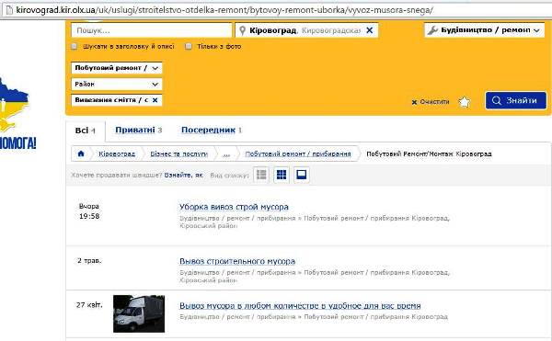The image size is (552, 341).
Task: Click the 'Взнайте, як' link
Action: (x=183, y=175)
